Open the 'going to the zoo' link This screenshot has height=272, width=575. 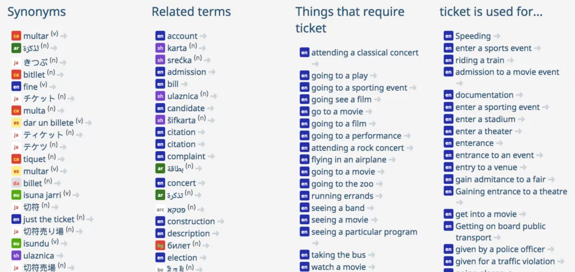tap(342, 184)
